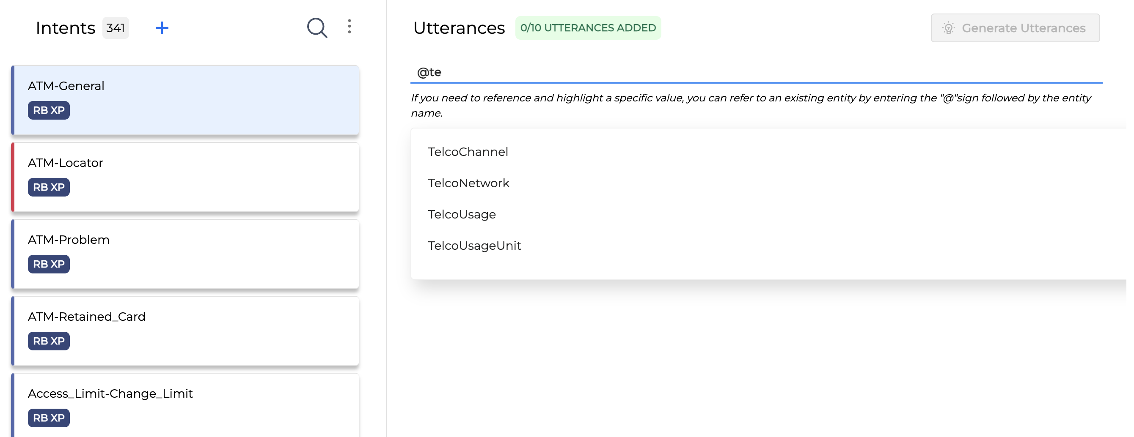The image size is (1134, 437).
Task: Select TelcoChannel from entity suggestions
Action: (468, 152)
